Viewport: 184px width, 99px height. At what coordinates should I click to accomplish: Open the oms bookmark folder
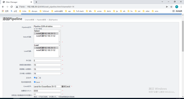pyautogui.click(x=155, y=11)
